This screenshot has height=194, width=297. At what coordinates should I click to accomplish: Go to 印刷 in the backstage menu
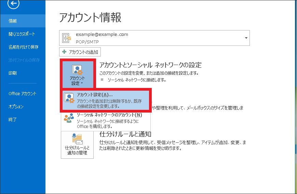(x=13, y=73)
